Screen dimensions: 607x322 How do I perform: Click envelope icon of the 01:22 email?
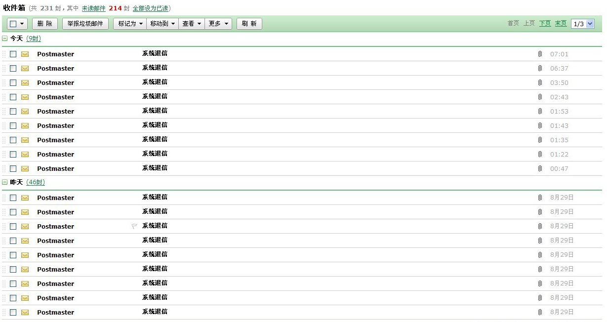(25, 155)
